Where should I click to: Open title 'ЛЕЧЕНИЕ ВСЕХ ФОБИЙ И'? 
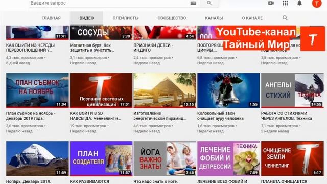[x=222, y=182]
